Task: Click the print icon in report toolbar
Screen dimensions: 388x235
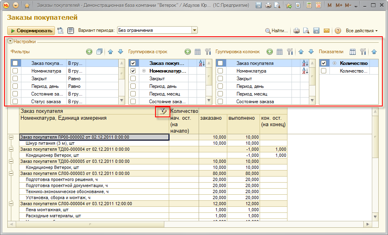Action: [x=296, y=31]
